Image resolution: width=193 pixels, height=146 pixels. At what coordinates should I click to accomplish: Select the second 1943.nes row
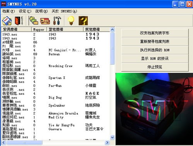click(x=55, y=38)
